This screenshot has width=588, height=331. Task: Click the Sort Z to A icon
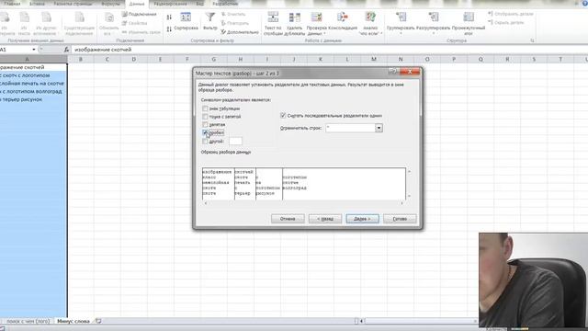coord(169,29)
